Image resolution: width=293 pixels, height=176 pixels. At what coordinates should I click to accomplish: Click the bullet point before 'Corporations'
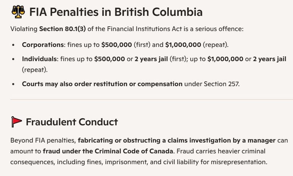tap(14, 45)
